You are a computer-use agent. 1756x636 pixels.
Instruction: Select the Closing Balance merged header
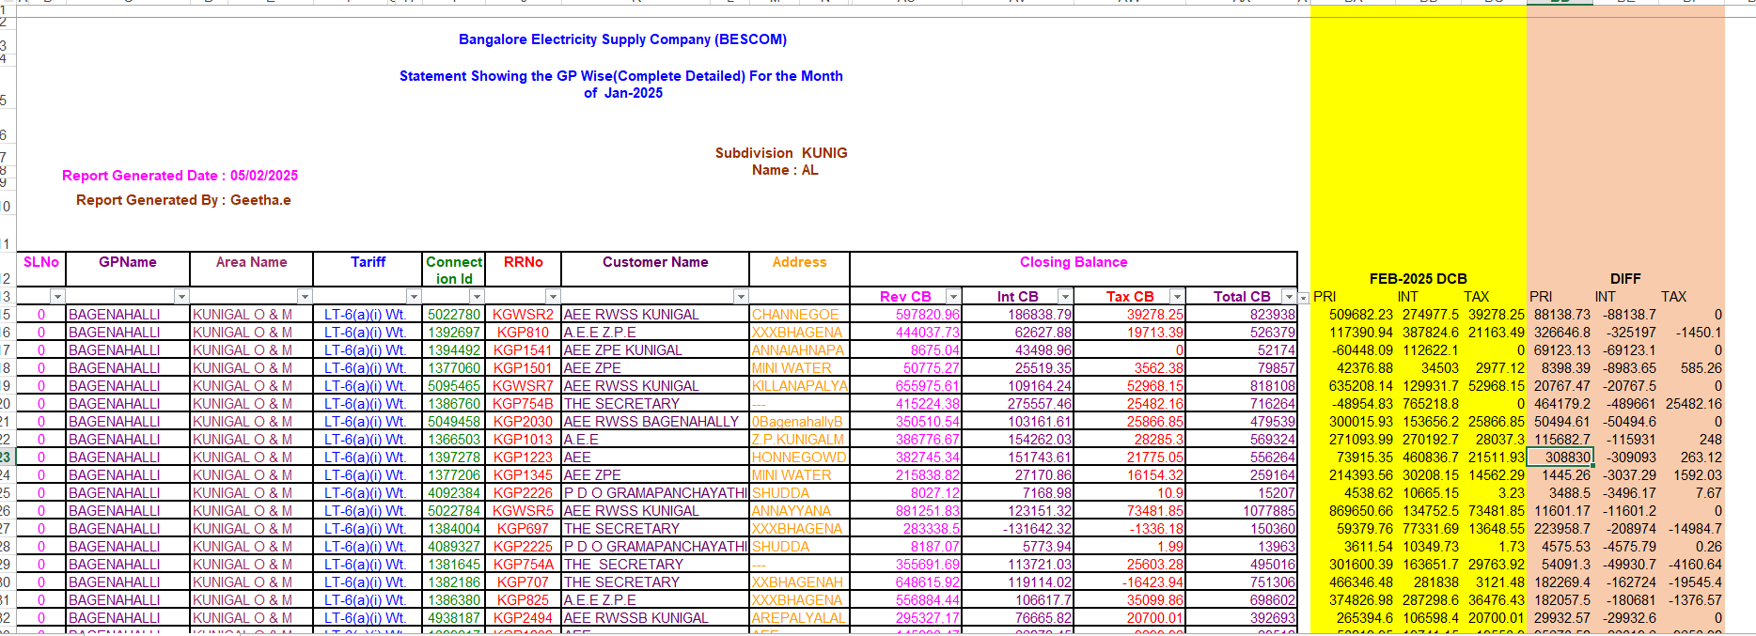pyautogui.click(x=1074, y=269)
